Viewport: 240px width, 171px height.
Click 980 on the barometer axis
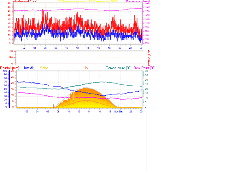(x=147, y=39)
